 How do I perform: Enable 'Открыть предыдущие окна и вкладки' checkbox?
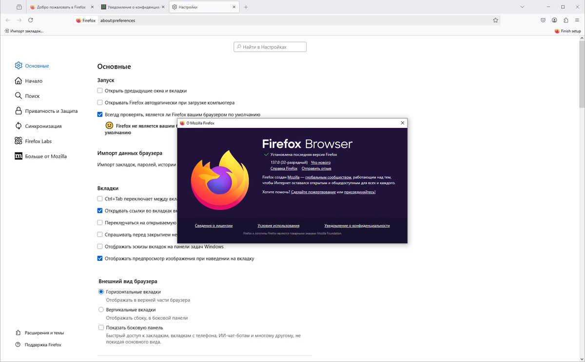pos(100,90)
